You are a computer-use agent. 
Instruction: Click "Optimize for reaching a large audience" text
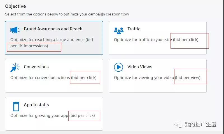click(48, 40)
